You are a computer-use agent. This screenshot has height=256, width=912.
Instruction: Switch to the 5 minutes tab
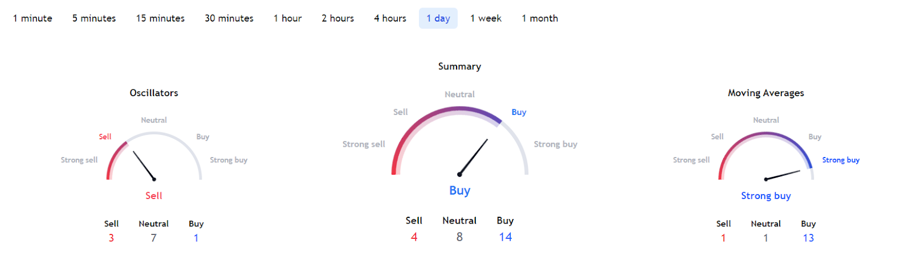(x=94, y=18)
